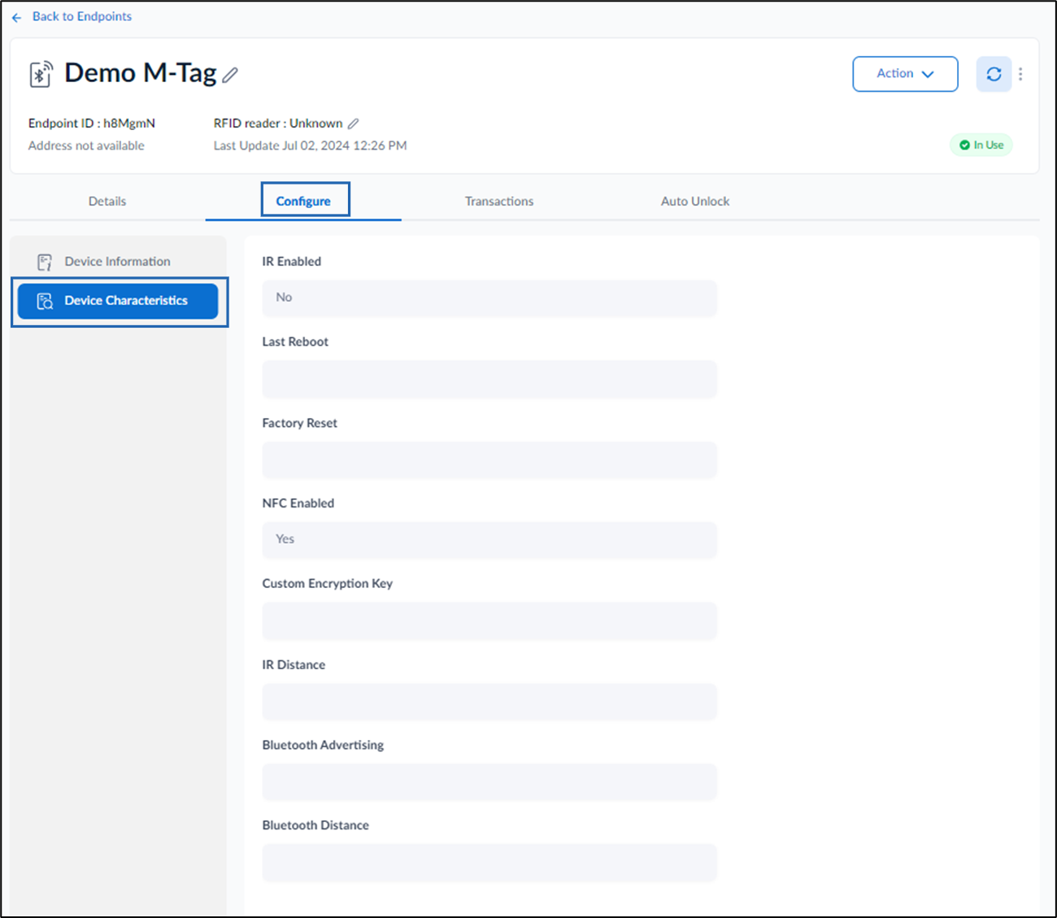The height and width of the screenshot is (918, 1057).
Task: Click the Bluetooth device icon beside Demo M-Tag
Action: click(x=41, y=74)
